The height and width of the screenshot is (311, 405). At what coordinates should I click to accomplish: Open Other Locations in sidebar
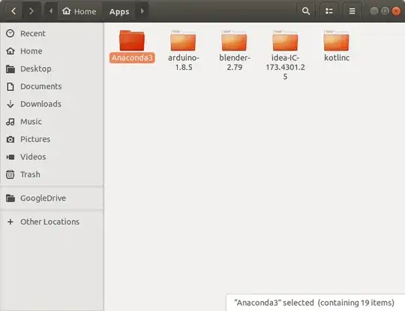tap(52, 222)
